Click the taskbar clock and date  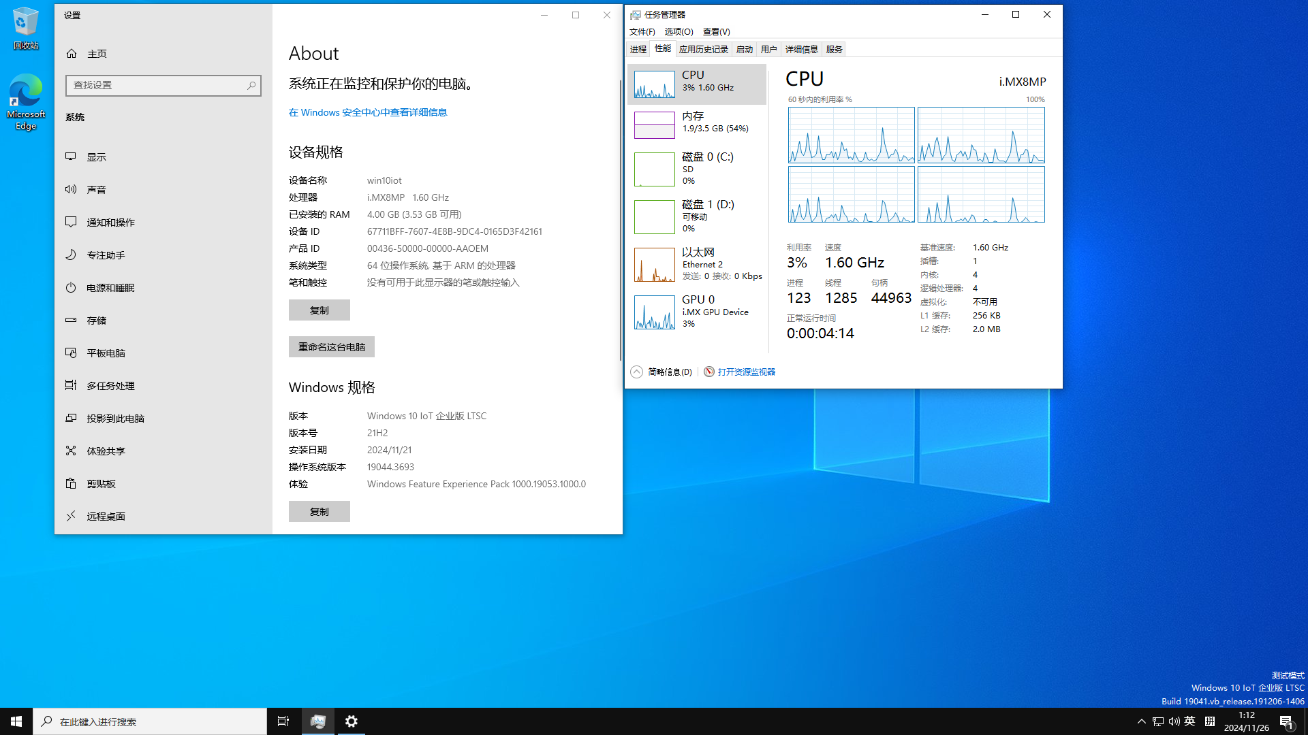click(1247, 721)
